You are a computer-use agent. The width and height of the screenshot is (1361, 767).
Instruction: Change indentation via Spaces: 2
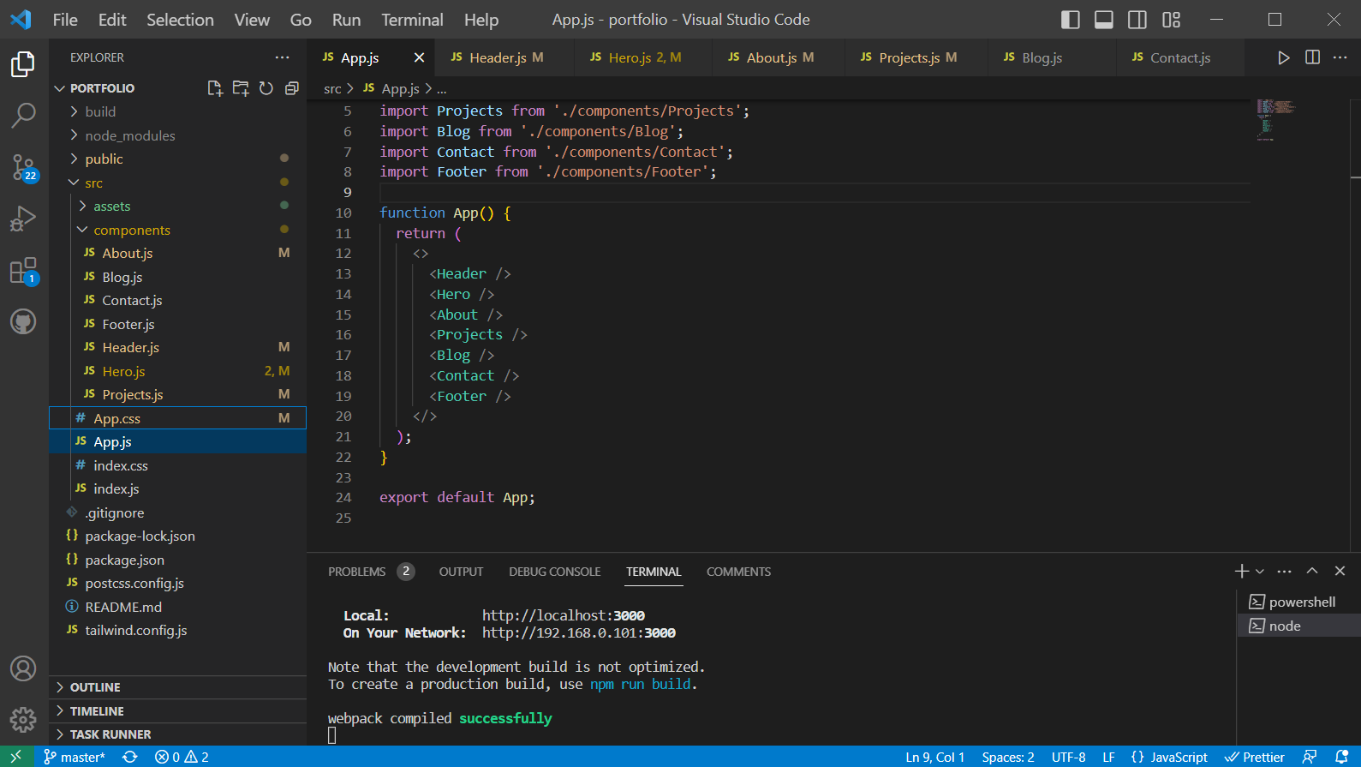[x=1007, y=757]
